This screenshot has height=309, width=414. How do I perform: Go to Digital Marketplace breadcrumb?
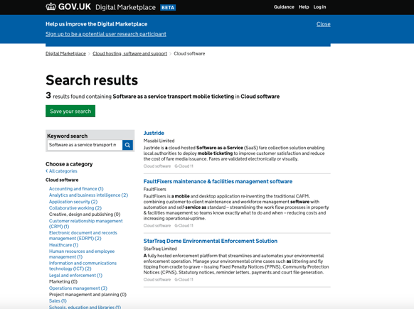tap(65, 53)
